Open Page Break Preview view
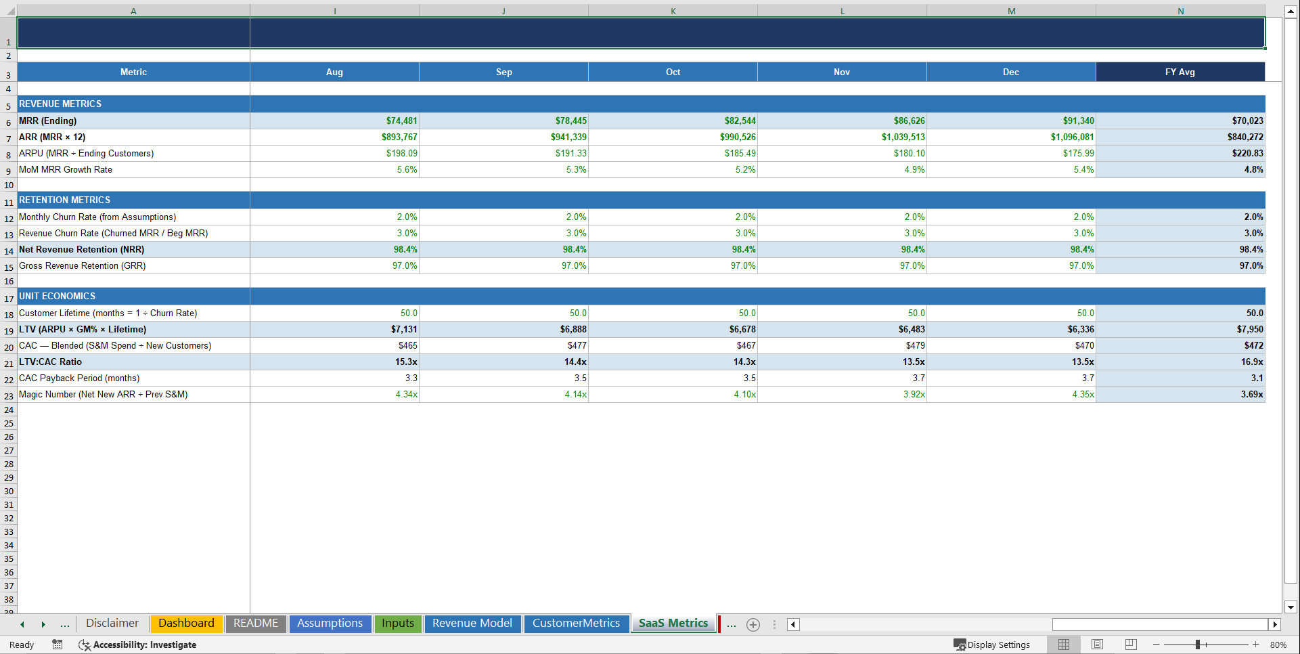1300x654 pixels. pos(1129,645)
